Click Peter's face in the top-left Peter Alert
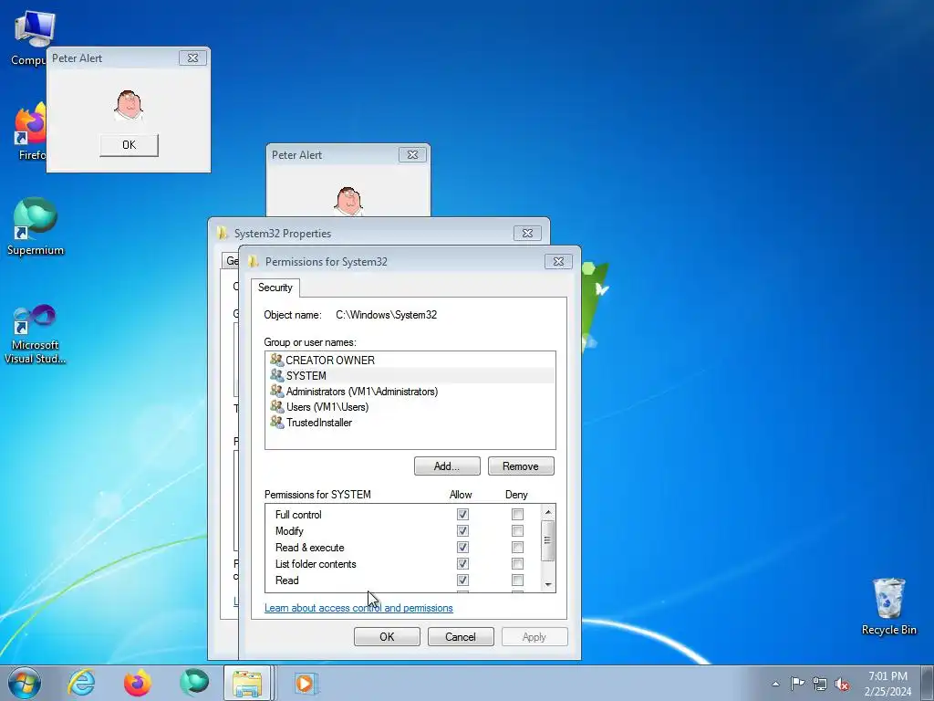 coord(129,106)
